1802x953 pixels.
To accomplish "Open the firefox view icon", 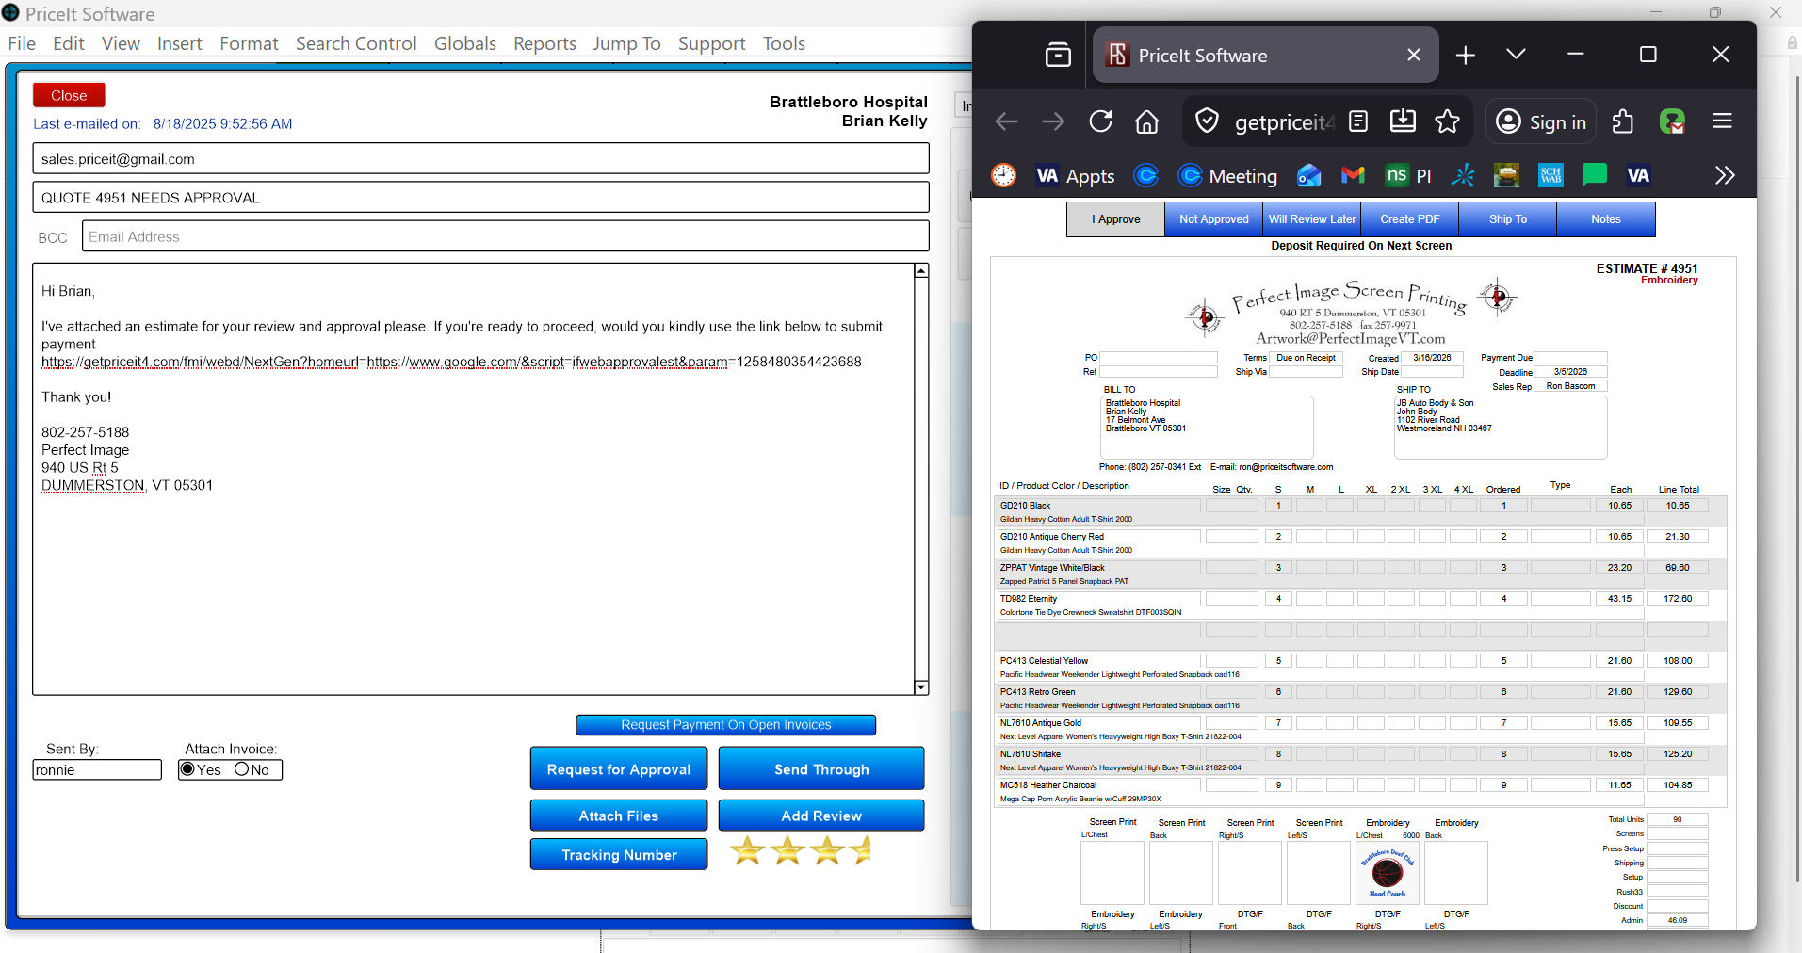I will click(1058, 55).
